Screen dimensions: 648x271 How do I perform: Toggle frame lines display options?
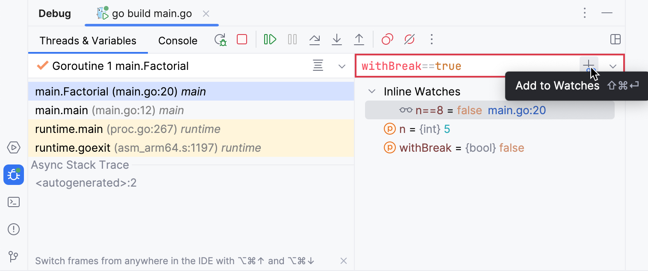coord(318,66)
